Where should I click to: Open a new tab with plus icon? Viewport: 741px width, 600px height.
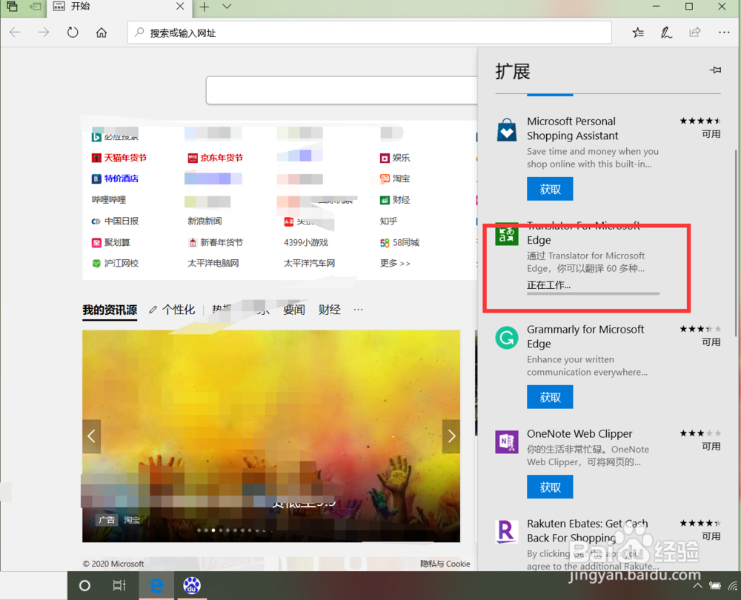[x=205, y=7]
